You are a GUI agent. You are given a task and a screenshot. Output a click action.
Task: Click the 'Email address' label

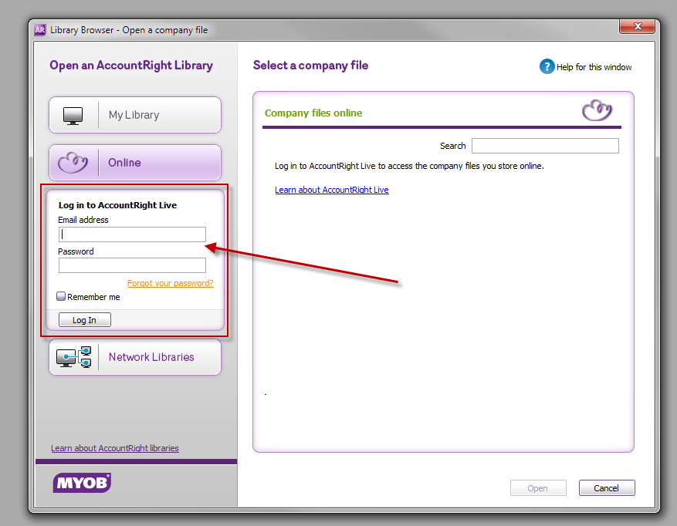coord(83,220)
